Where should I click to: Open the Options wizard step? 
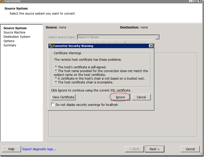pyautogui.click(x=9, y=41)
